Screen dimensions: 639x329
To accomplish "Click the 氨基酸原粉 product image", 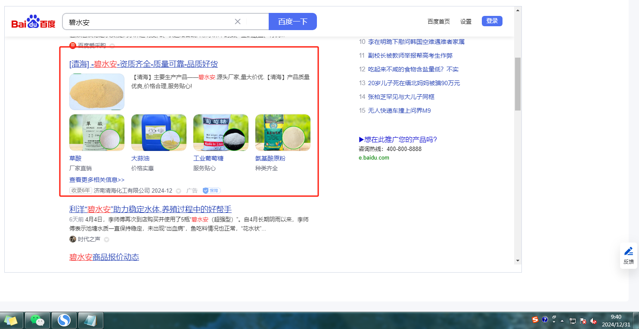I will click(283, 132).
